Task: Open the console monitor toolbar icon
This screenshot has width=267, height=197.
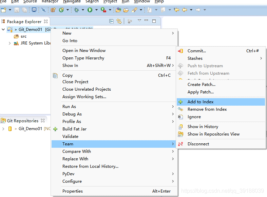Action: click(x=34, y=10)
